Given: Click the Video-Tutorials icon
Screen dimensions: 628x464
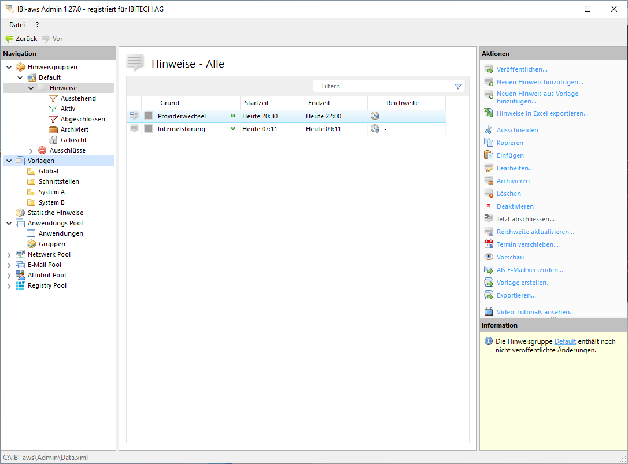Looking at the screenshot, I should coord(489,312).
